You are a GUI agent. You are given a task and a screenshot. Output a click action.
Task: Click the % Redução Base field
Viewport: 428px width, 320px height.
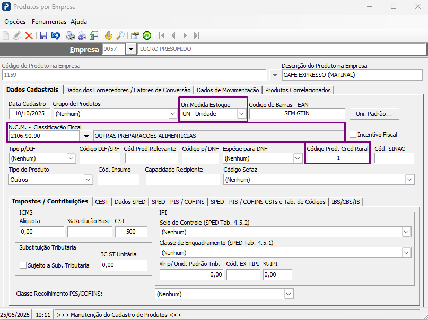[x=90, y=232]
